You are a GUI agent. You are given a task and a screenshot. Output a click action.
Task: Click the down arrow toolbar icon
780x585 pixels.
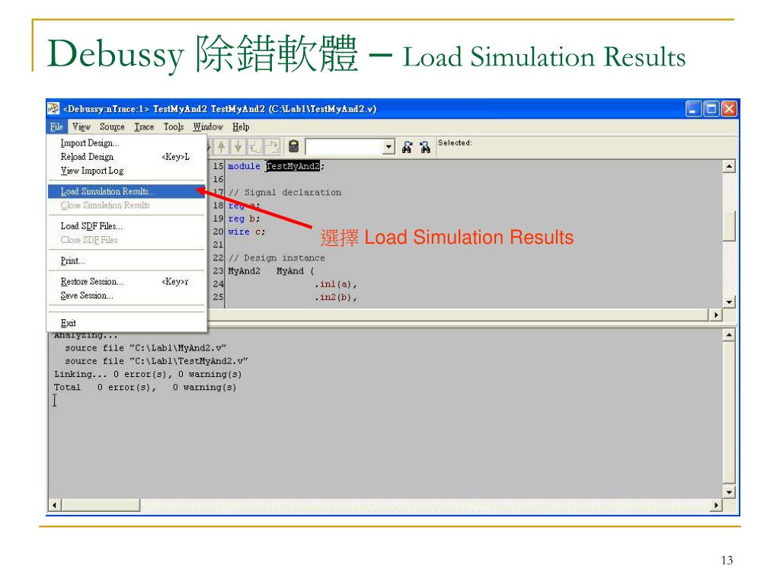[x=238, y=146]
